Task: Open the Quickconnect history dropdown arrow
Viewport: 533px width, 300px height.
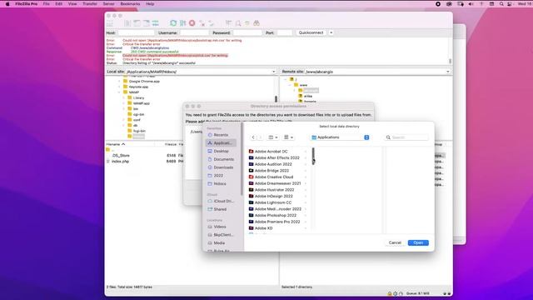Action: [331, 32]
